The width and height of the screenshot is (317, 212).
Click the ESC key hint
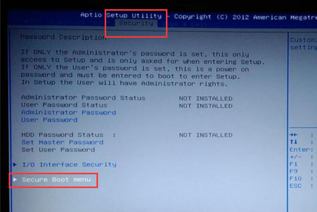(296, 185)
